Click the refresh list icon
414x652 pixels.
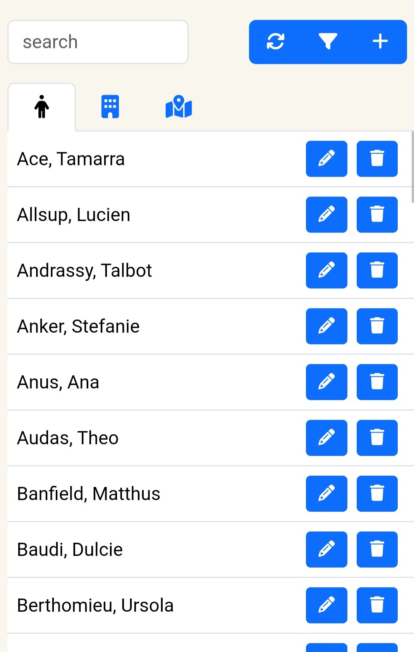275,41
